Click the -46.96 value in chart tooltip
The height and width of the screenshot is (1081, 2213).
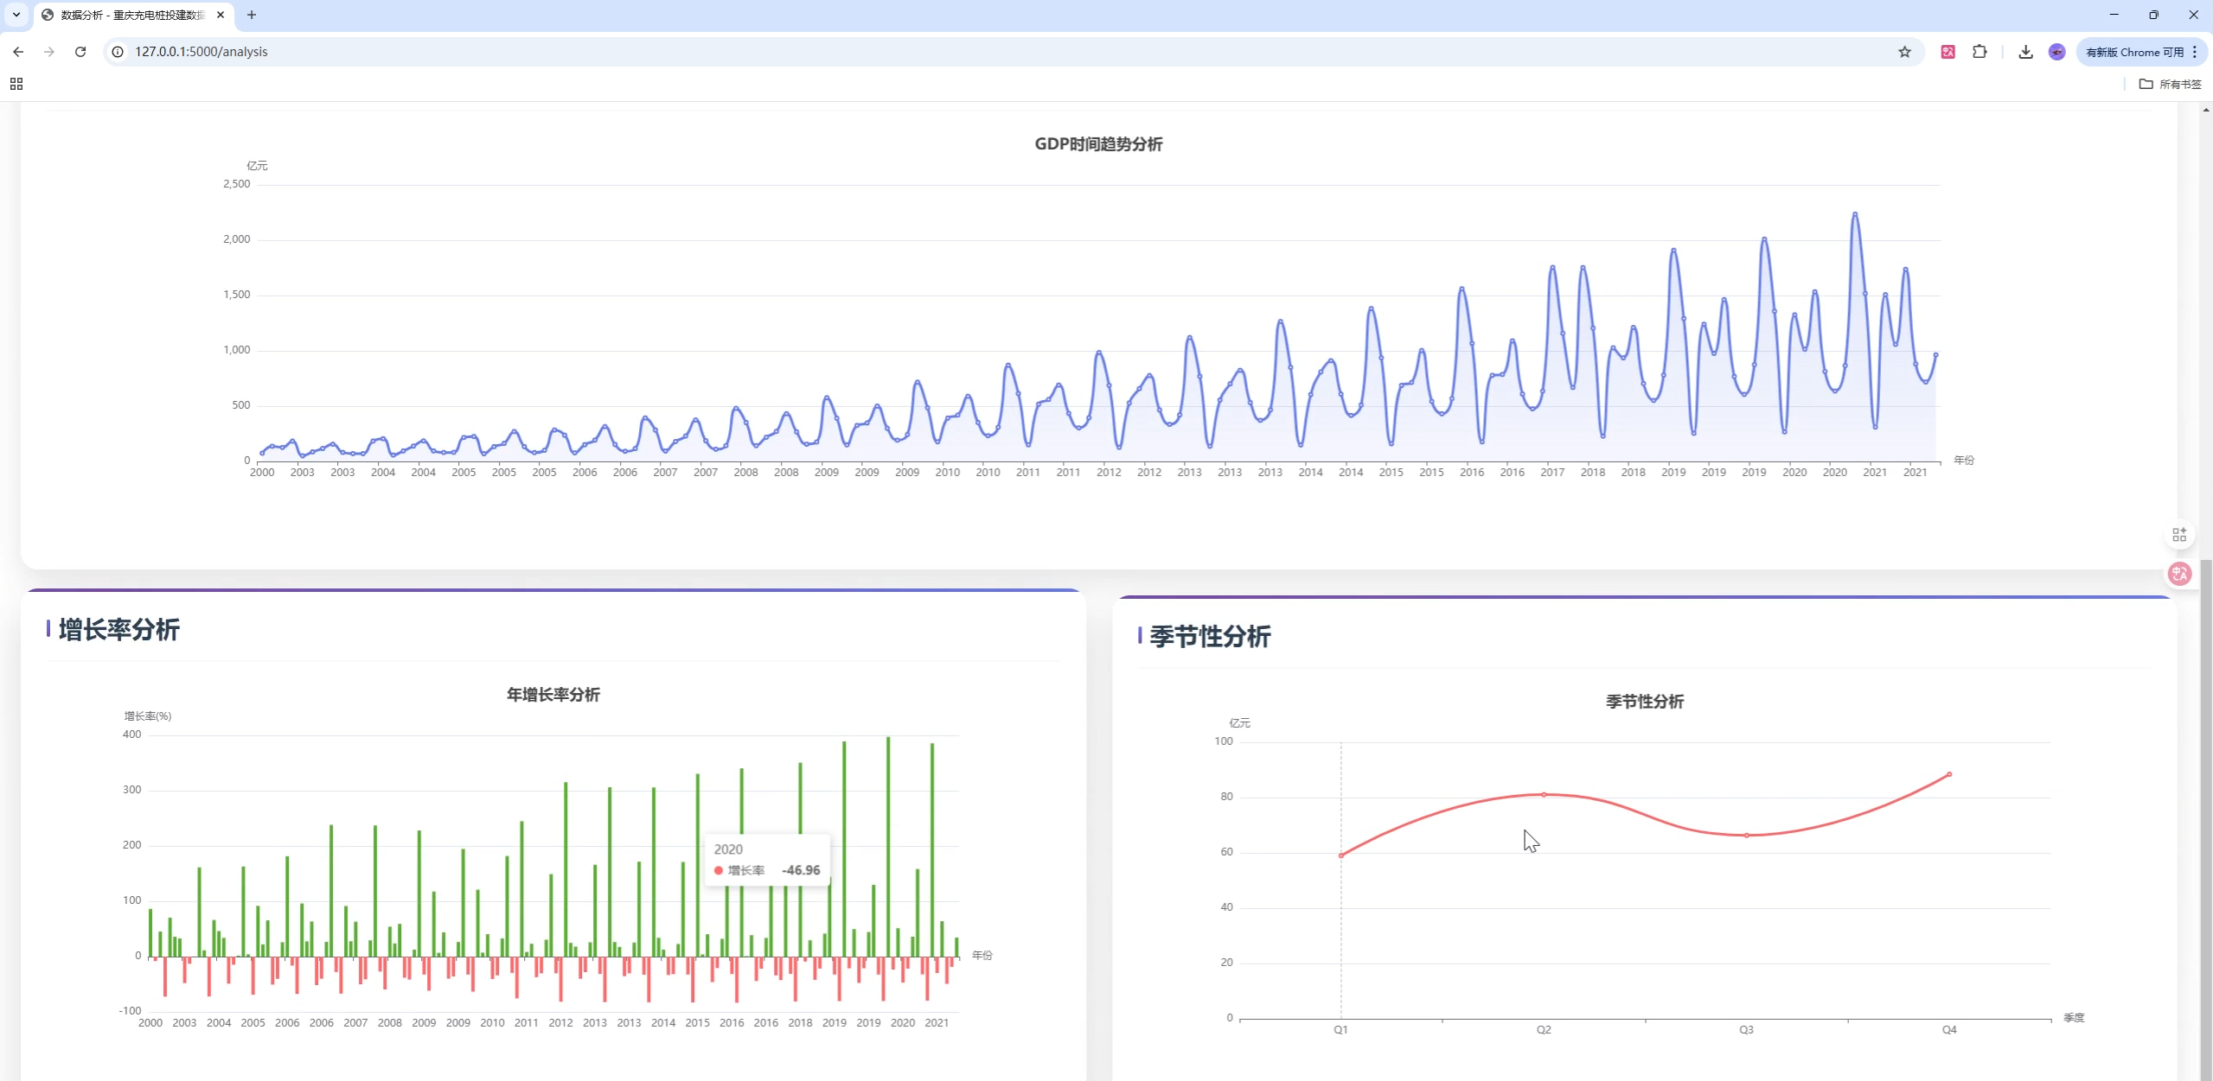point(801,870)
